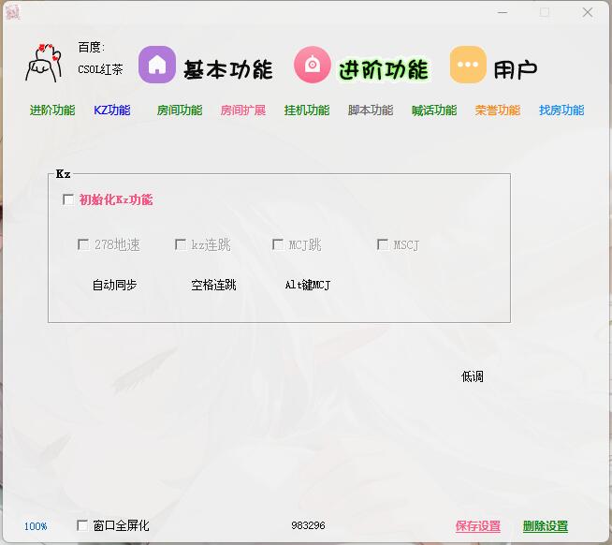Click the 低调 text button

pyautogui.click(x=473, y=376)
